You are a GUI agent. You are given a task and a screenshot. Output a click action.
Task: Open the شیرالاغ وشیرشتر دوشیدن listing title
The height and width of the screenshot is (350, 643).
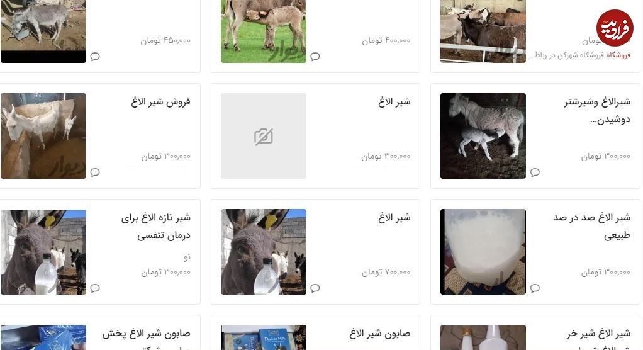tap(597, 111)
